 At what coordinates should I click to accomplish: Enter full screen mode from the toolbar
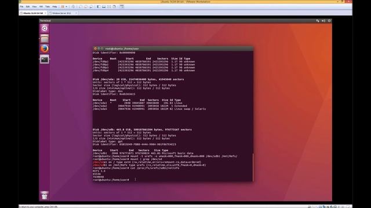(x=109, y=6)
